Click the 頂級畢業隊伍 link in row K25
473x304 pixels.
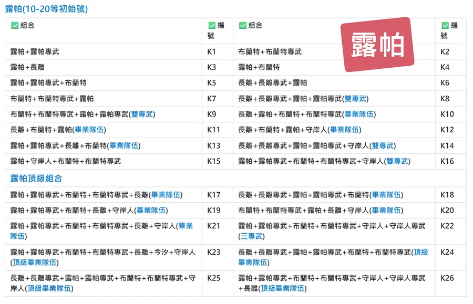(50, 288)
